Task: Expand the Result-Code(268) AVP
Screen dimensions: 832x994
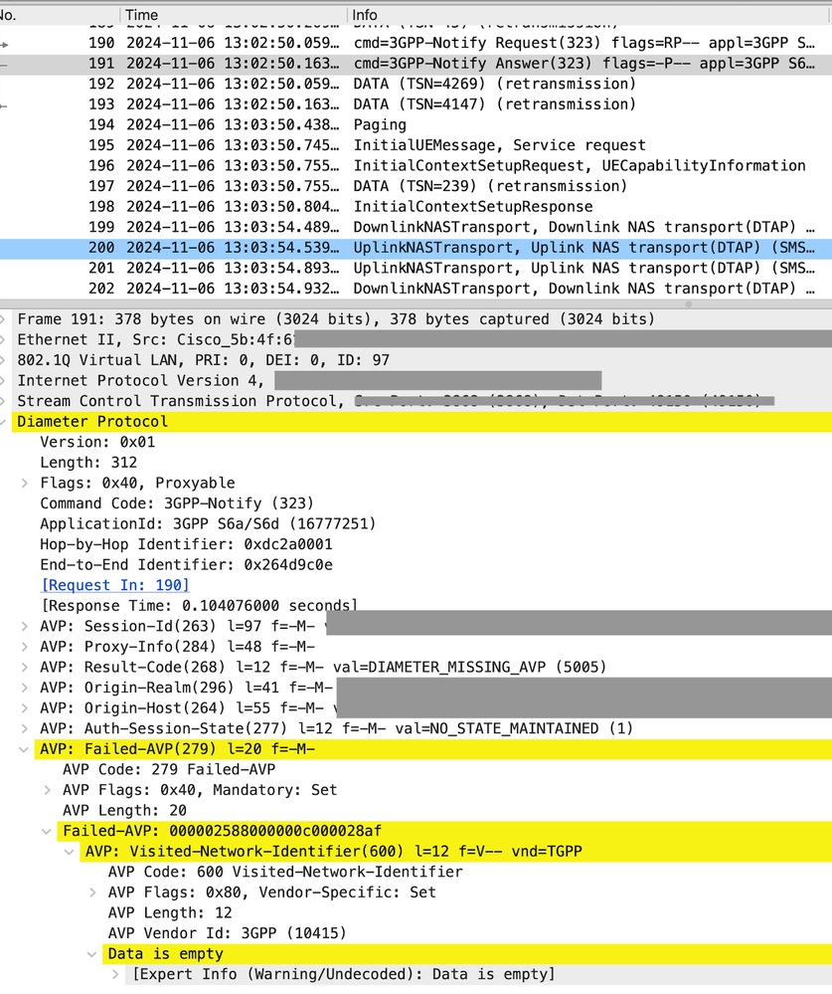Action: click(25, 667)
